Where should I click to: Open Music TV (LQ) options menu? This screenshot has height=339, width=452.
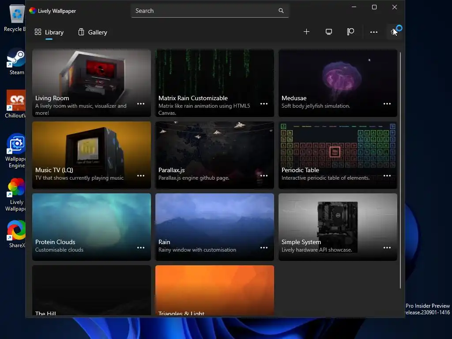[141, 176]
